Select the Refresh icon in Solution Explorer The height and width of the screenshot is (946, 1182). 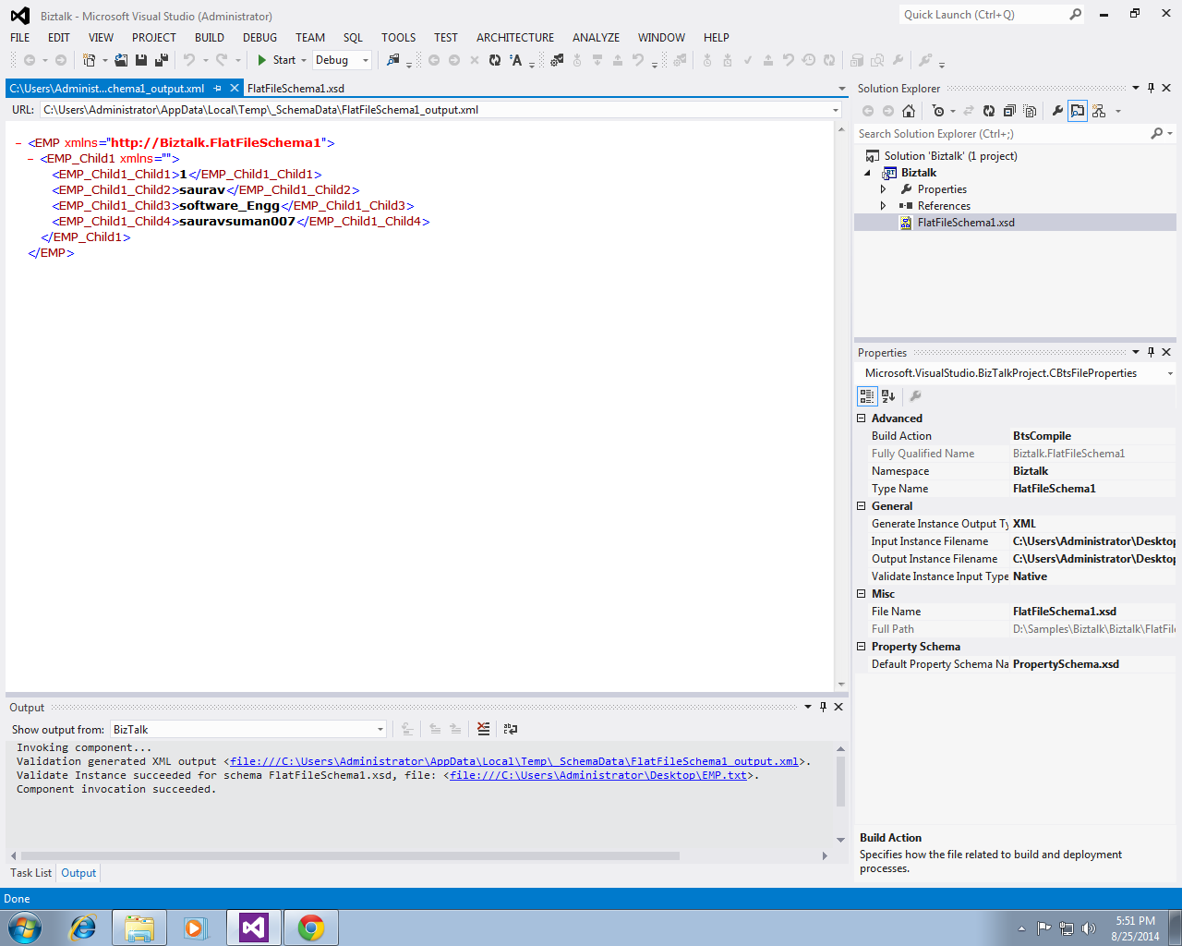pyautogui.click(x=987, y=110)
